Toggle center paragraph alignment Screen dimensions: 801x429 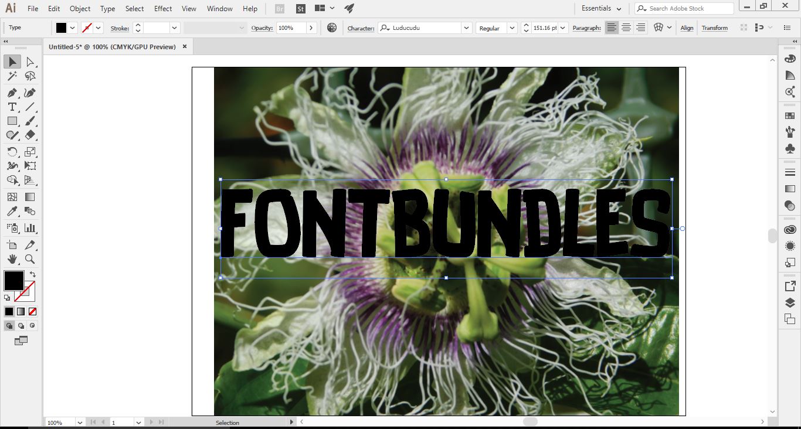pos(626,28)
